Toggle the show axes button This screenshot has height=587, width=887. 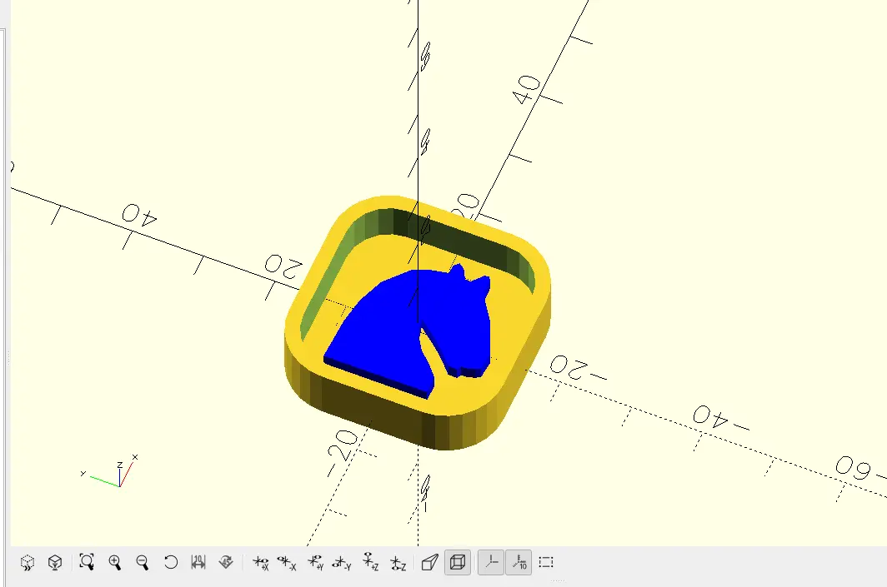491,562
